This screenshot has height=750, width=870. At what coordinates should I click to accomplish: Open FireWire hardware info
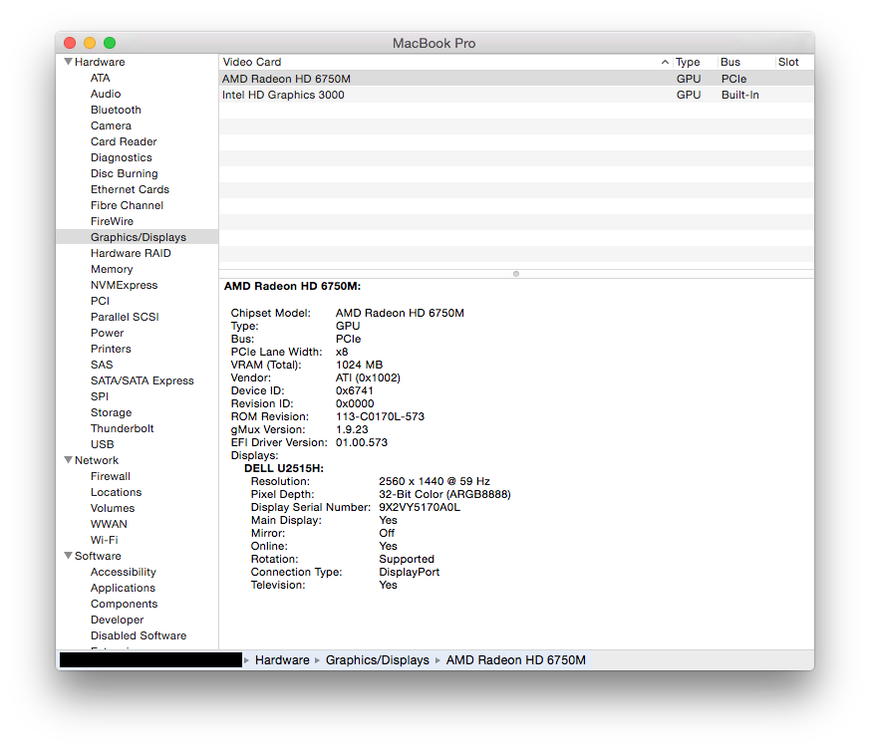point(112,221)
